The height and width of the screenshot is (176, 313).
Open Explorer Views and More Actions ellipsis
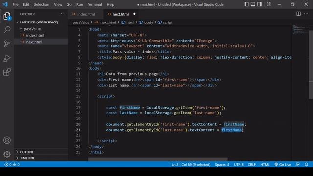(61, 14)
